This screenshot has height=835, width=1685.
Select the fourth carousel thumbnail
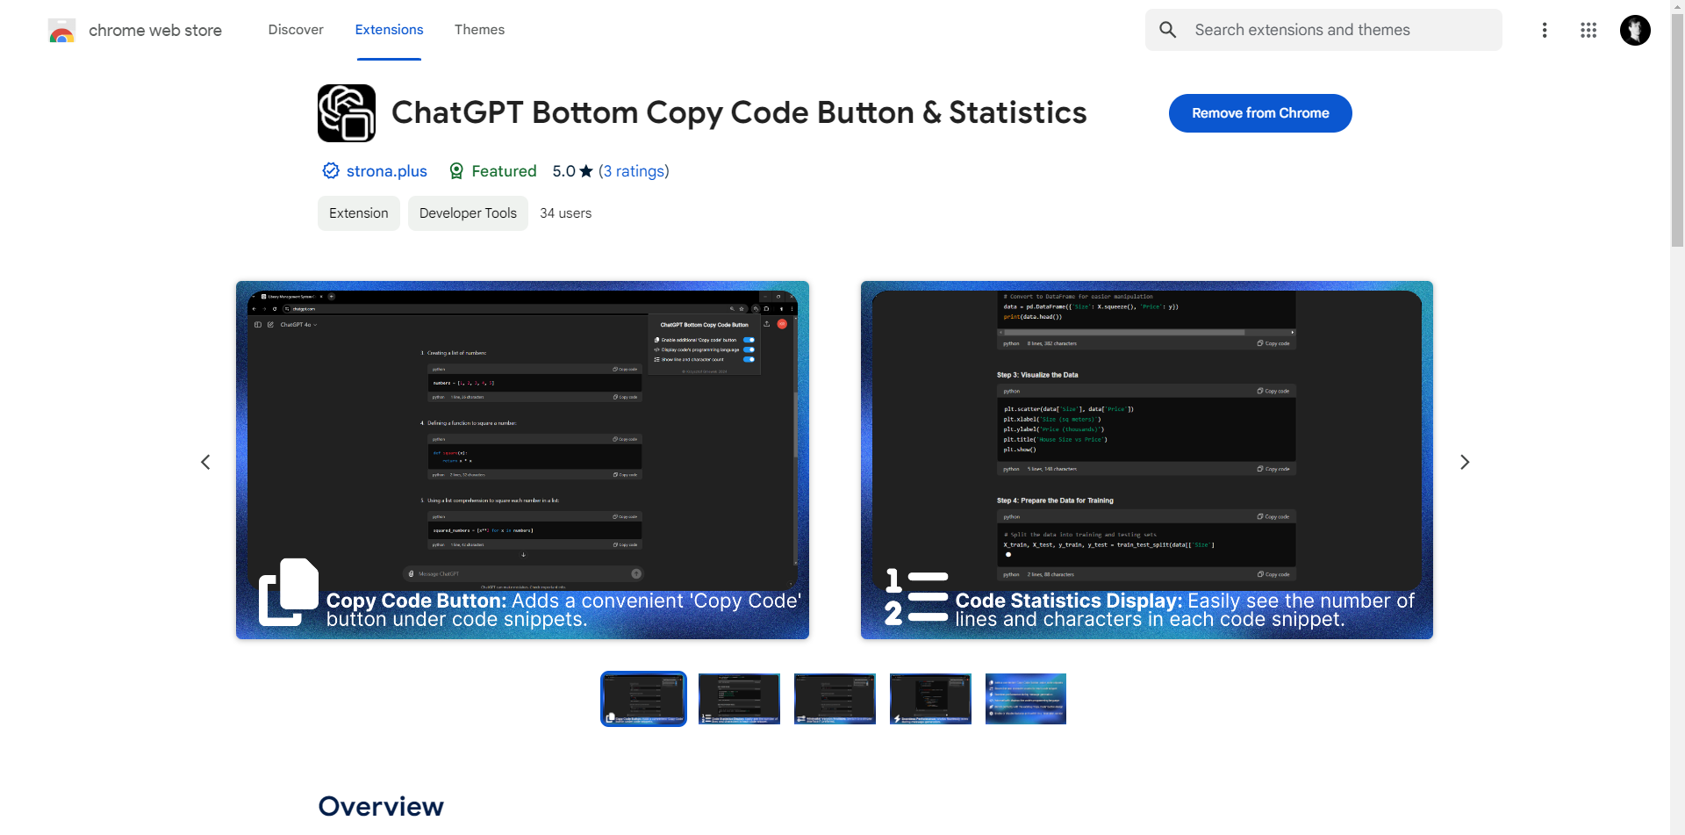[930, 699]
